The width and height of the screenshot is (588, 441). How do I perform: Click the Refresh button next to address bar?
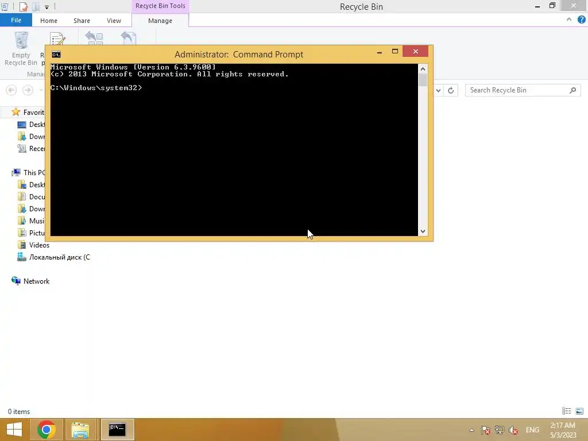[451, 90]
